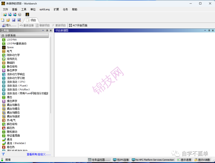215x163 pixels.
Task: Click the 无DPS连接 status button
Action: [x=121, y=160]
